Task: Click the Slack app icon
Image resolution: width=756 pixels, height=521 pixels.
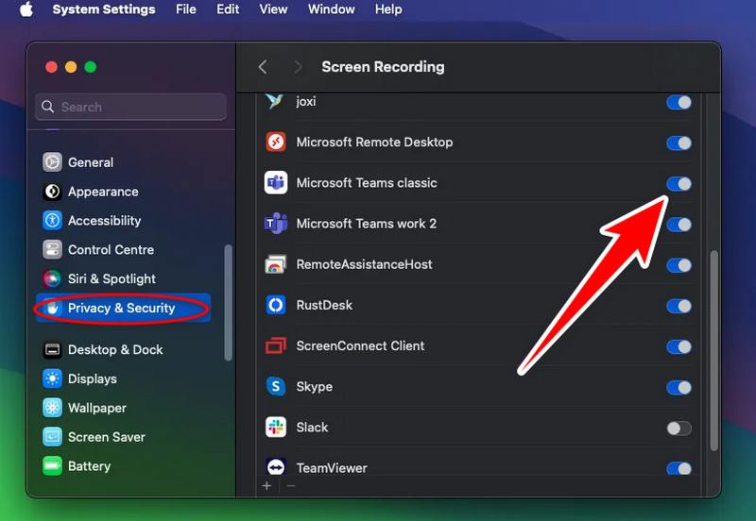Action: click(276, 428)
